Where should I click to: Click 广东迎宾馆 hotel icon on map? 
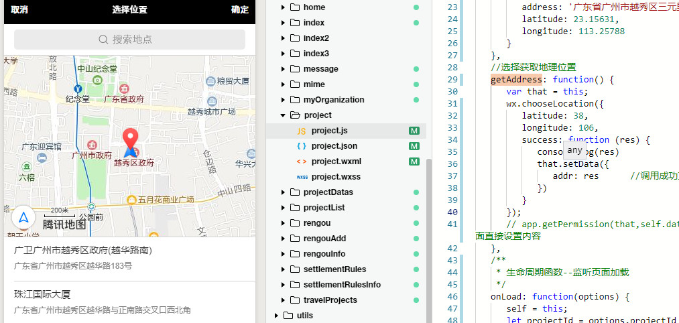[42, 158]
